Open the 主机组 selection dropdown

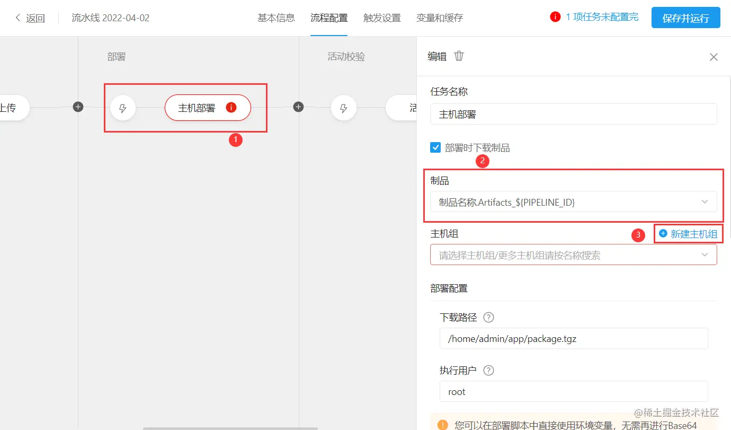pos(574,255)
